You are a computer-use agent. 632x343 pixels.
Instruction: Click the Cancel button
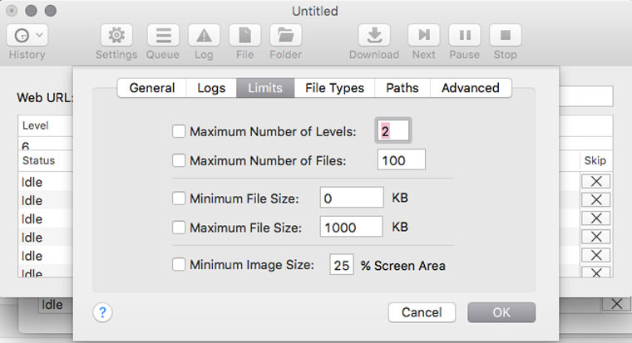tap(422, 312)
